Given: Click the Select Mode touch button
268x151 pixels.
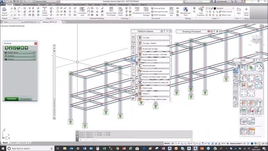Looking at the screenshot, I should tap(246, 12).
